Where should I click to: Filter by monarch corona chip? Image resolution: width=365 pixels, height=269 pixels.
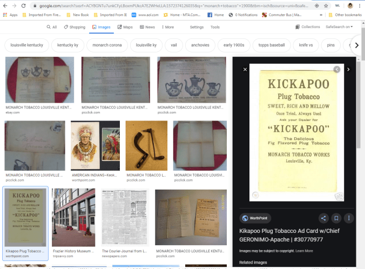[x=107, y=45]
